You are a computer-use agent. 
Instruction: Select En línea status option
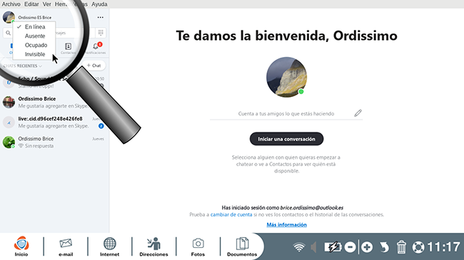coord(34,27)
